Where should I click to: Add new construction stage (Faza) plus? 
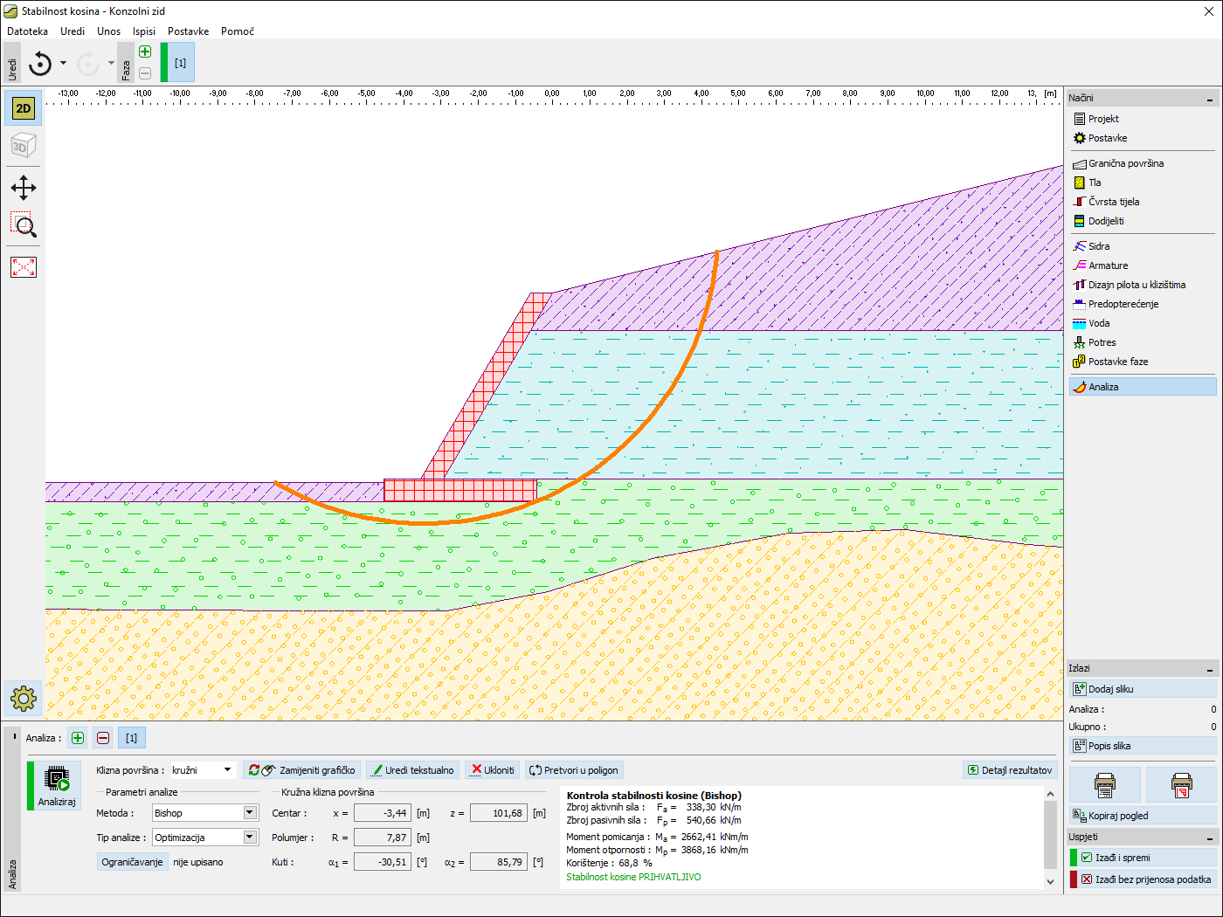pos(145,52)
